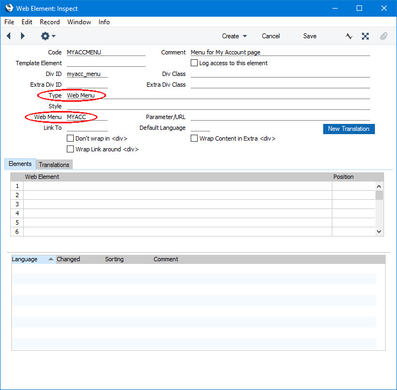
Task: Click the Div Class field
Action: point(280,74)
